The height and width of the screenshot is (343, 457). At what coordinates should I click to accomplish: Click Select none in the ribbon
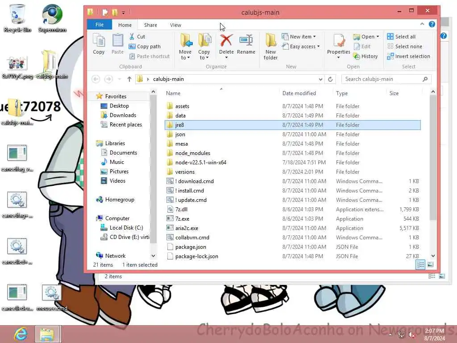click(x=404, y=46)
